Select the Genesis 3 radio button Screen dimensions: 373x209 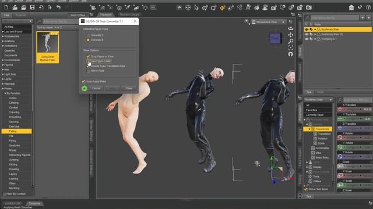pos(88,35)
